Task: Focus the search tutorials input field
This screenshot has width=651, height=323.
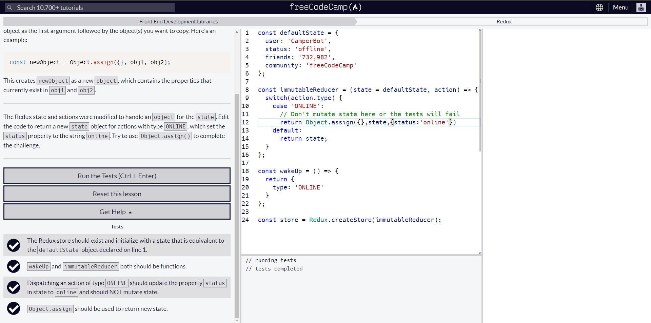Action: point(94,7)
